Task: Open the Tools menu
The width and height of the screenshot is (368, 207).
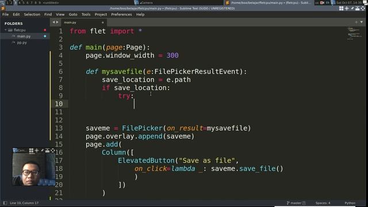Action: coord(86,14)
